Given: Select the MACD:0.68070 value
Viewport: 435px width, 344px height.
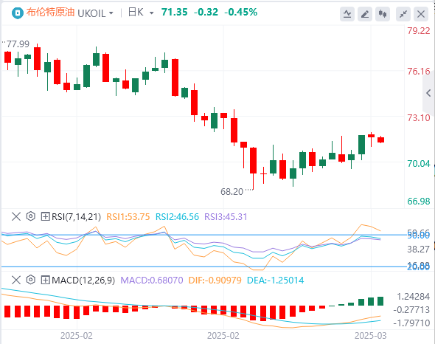Looking at the screenshot, I should tap(152, 280).
